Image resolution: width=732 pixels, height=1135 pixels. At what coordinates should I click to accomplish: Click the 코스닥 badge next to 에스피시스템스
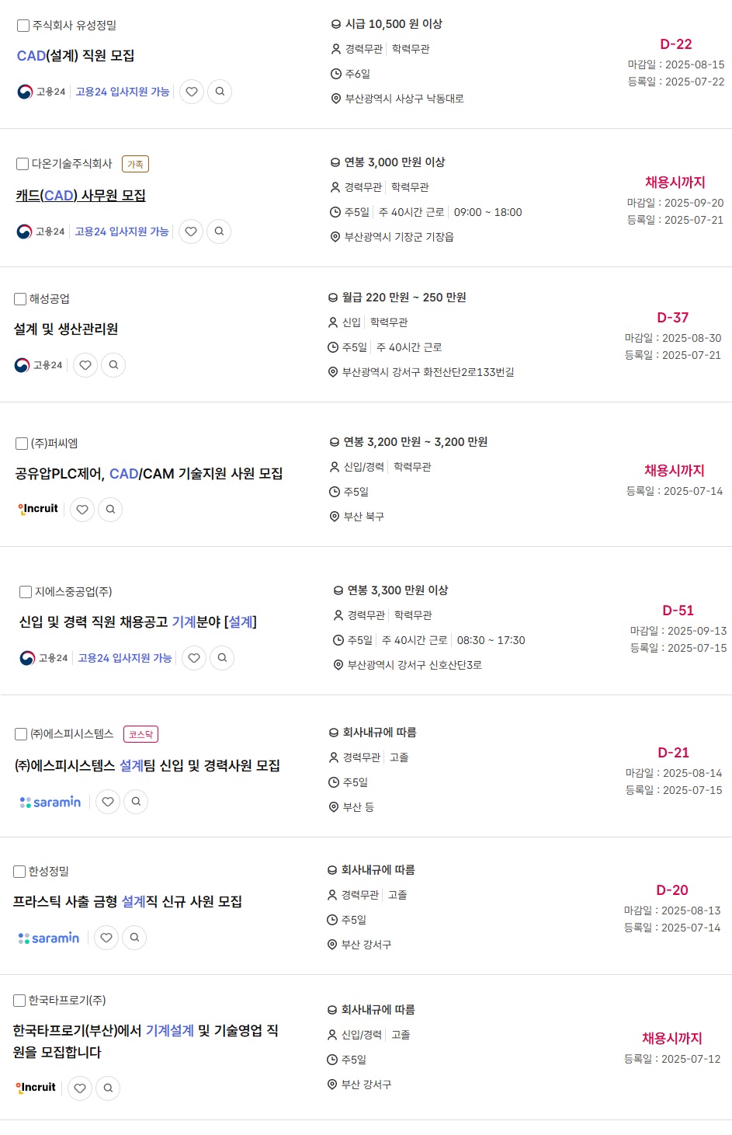141,734
